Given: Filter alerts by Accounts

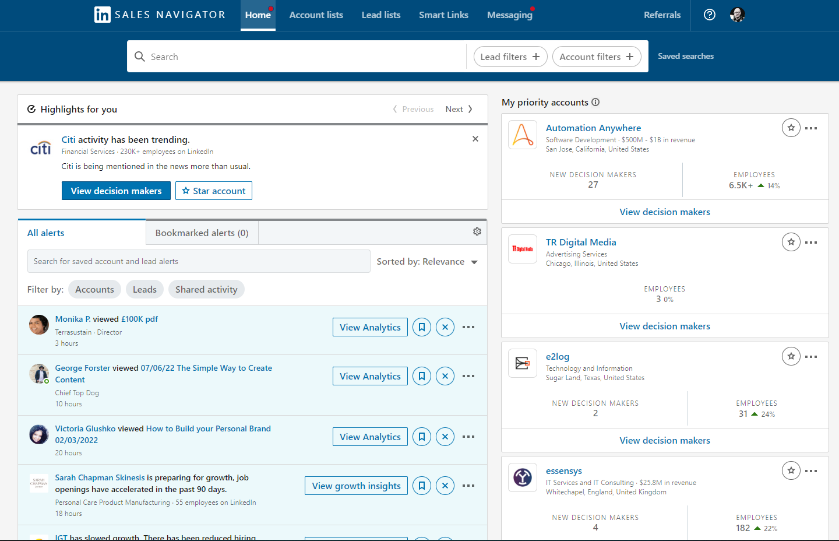Looking at the screenshot, I should click(x=94, y=289).
